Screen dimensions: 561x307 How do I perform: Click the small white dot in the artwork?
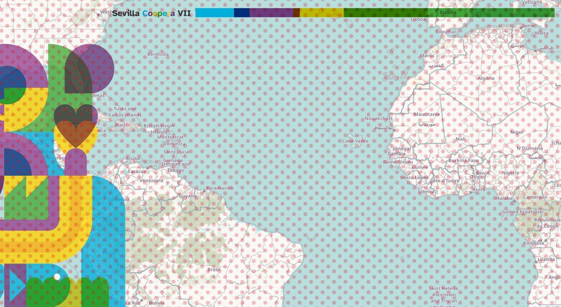coord(57,277)
